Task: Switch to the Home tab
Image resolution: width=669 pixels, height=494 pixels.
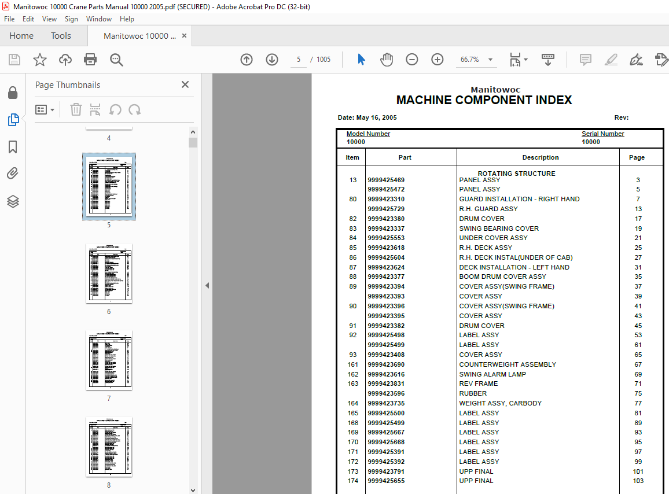Action: coord(21,36)
